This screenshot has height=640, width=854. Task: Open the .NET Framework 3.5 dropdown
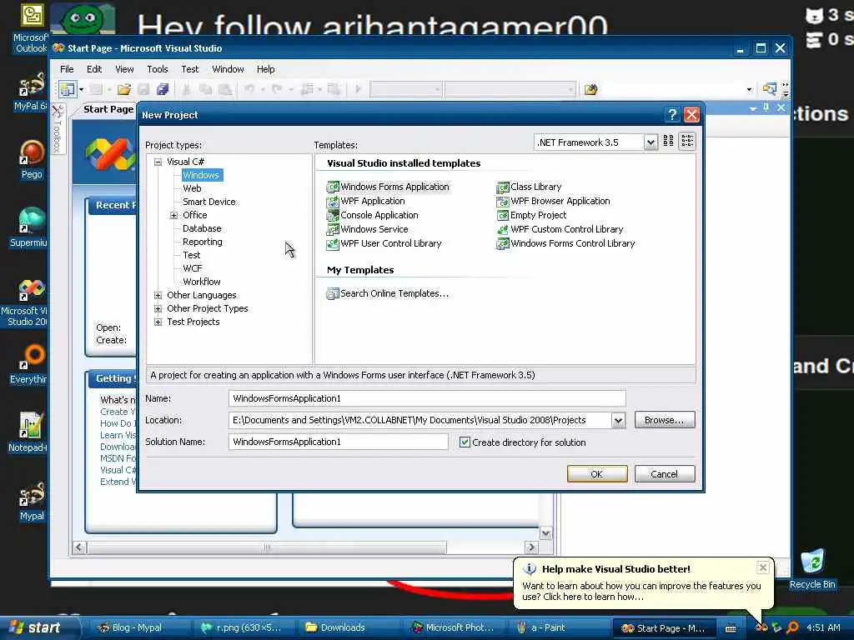coord(651,142)
